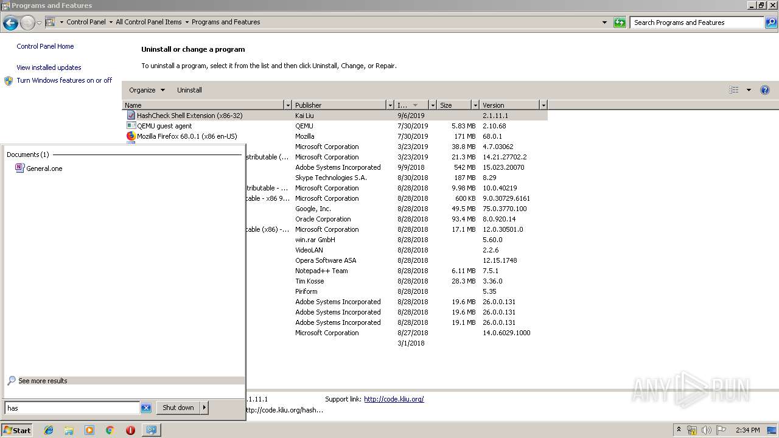Open the code.kliu.org support link
This screenshot has width=779, height=438.
click(x=394, y=399)
